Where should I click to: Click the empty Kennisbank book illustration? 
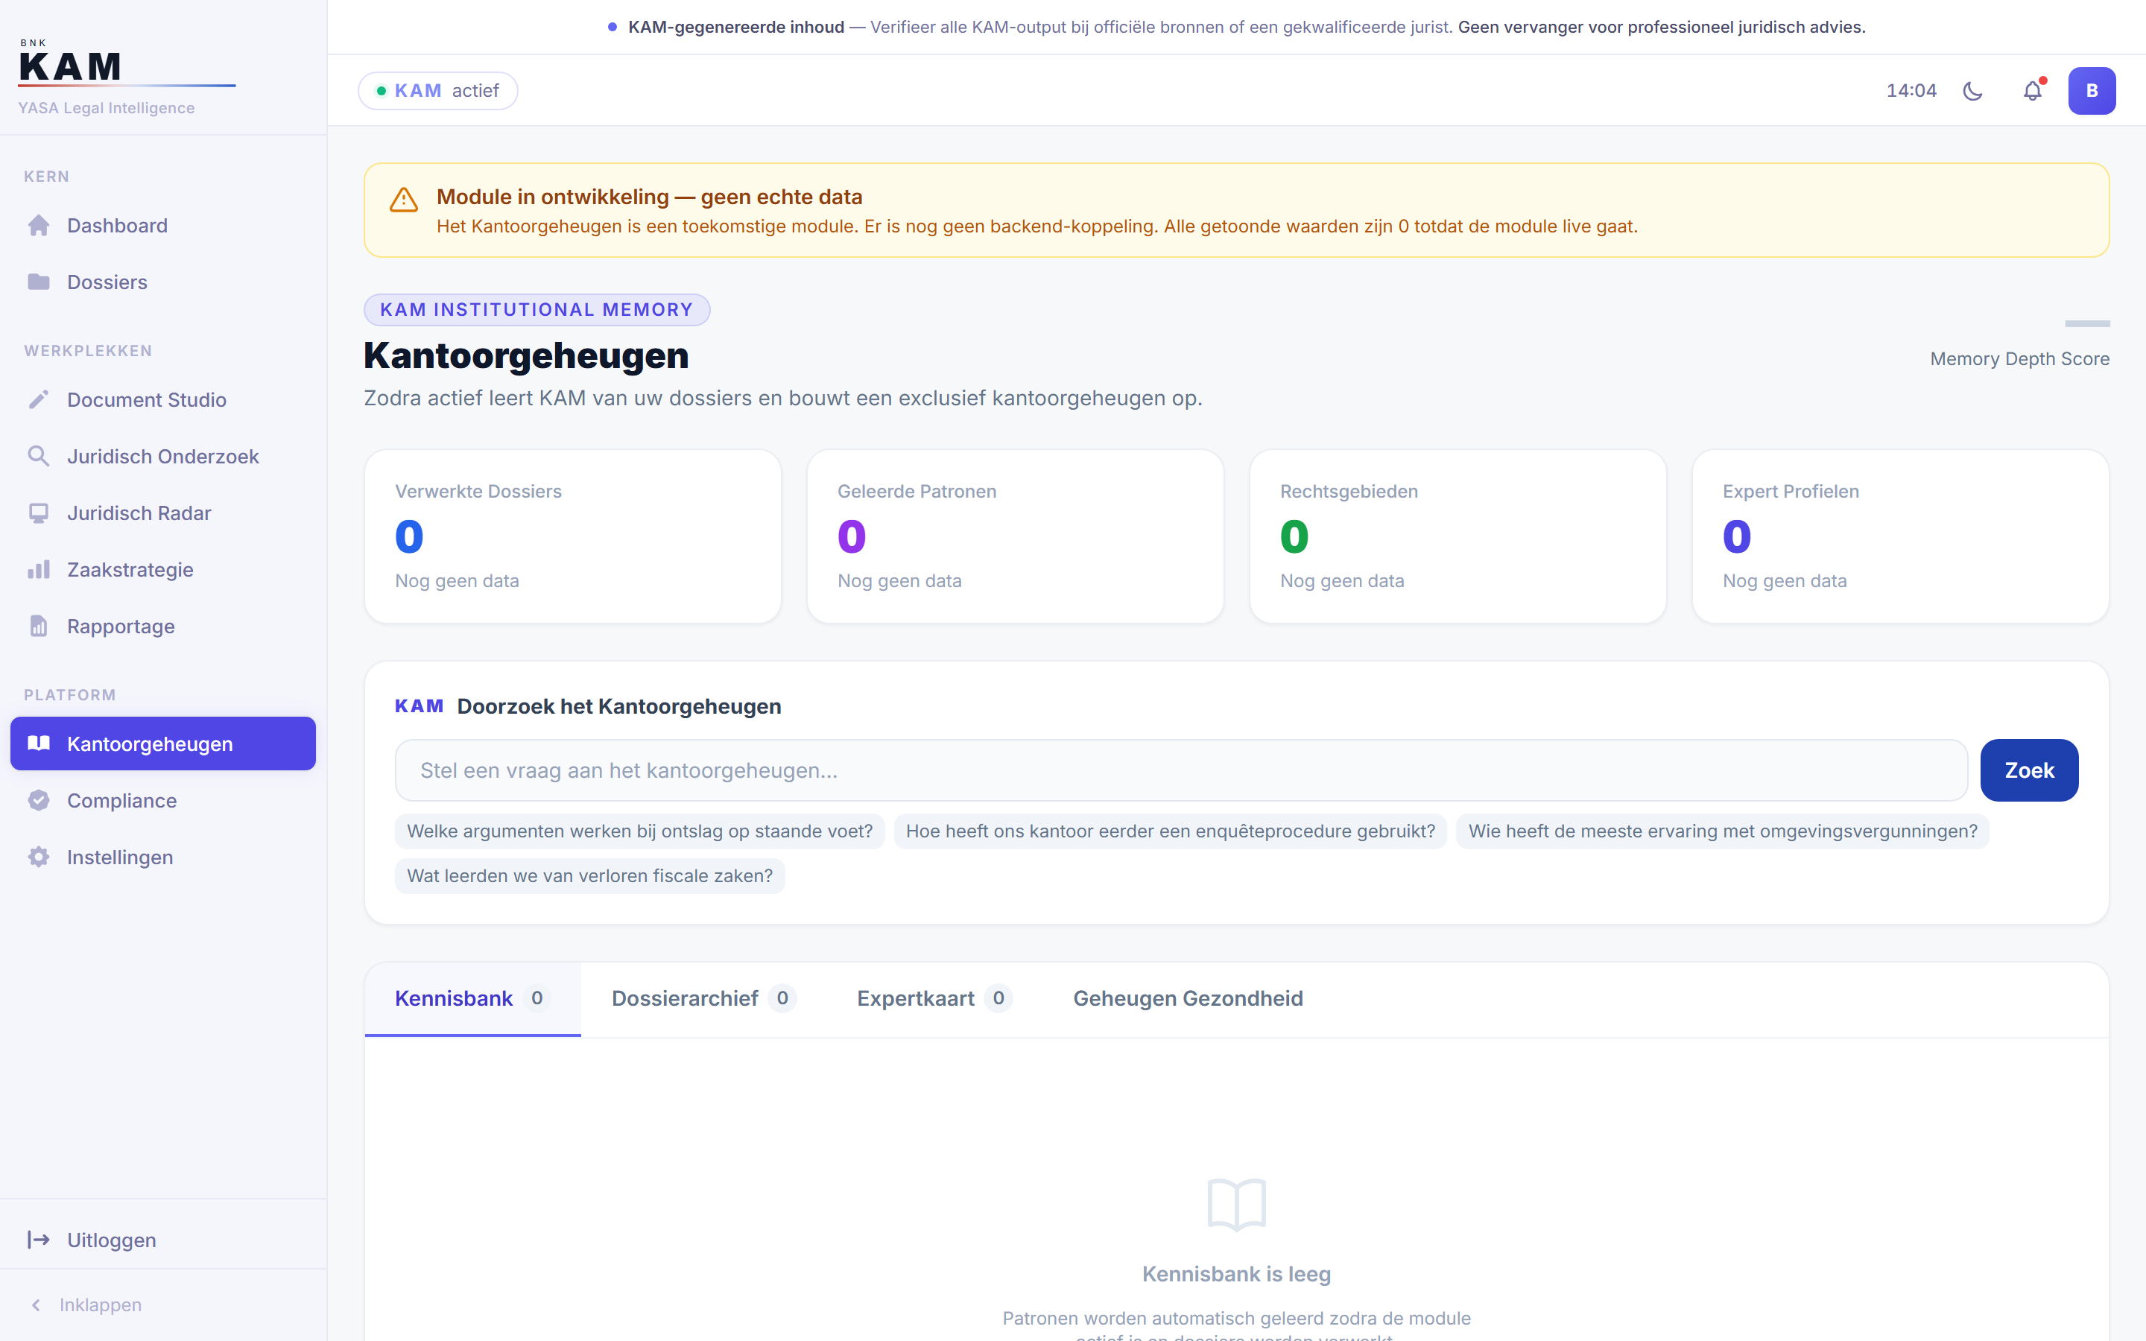[1236, 1205]
